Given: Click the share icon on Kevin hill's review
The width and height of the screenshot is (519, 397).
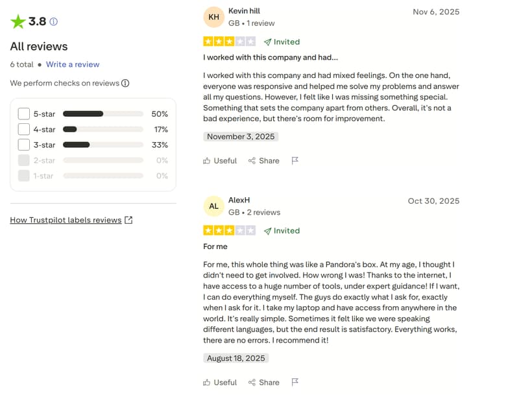Looking at the screenshot, I should [252, 161].
